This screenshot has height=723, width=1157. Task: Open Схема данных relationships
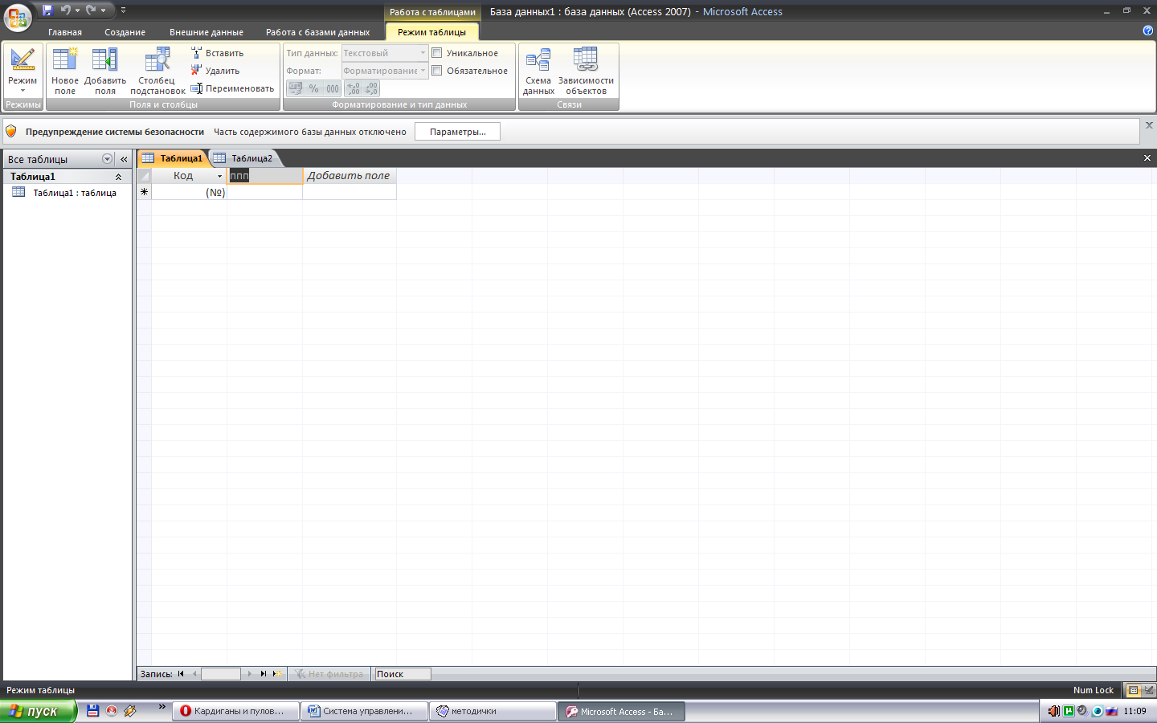538,71
